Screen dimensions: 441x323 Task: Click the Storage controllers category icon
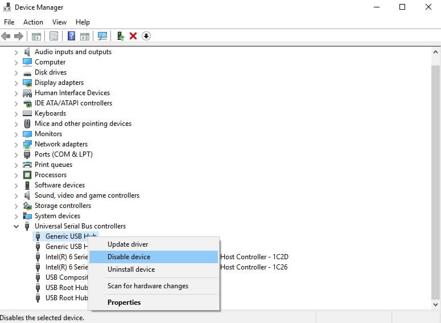click(27, 206)
